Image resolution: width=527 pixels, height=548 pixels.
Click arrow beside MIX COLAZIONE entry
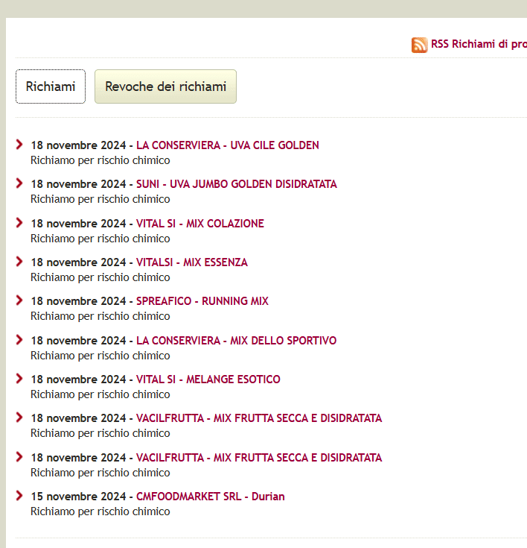tap(19, 223)
